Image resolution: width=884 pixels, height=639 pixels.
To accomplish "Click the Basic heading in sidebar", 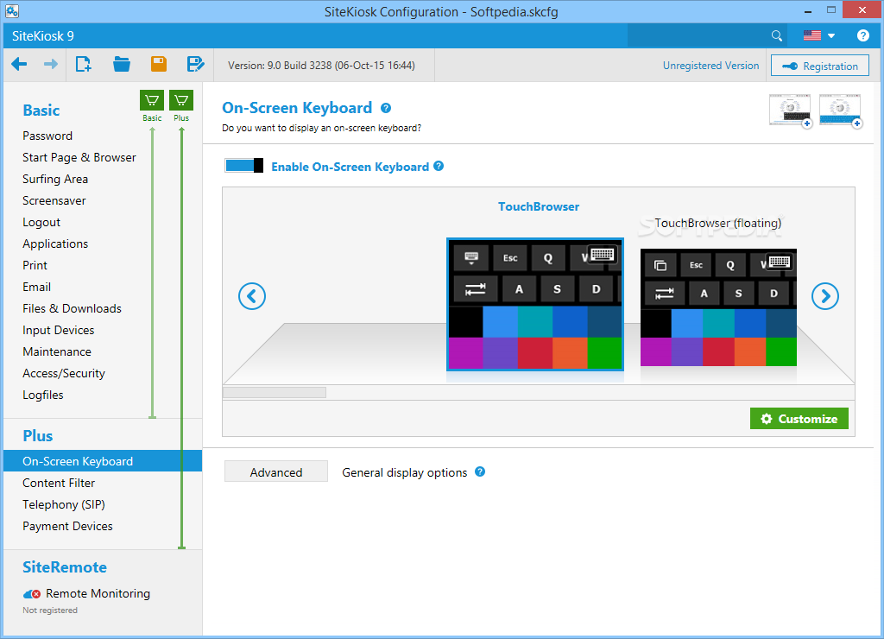I will coord(41,110).
